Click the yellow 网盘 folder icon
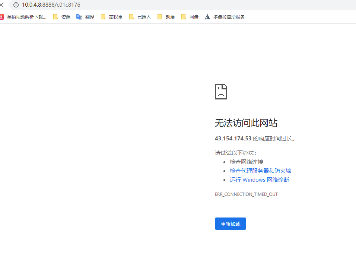 coord(183,16)
